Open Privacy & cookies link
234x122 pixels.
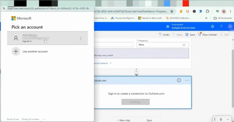point(30,119)
